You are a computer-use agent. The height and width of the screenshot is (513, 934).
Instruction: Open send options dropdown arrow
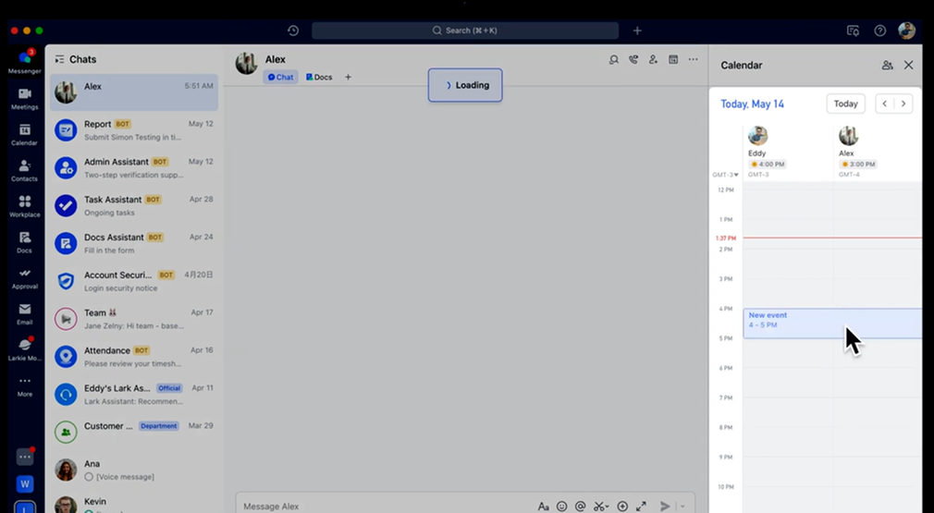[x=682, y=507]
